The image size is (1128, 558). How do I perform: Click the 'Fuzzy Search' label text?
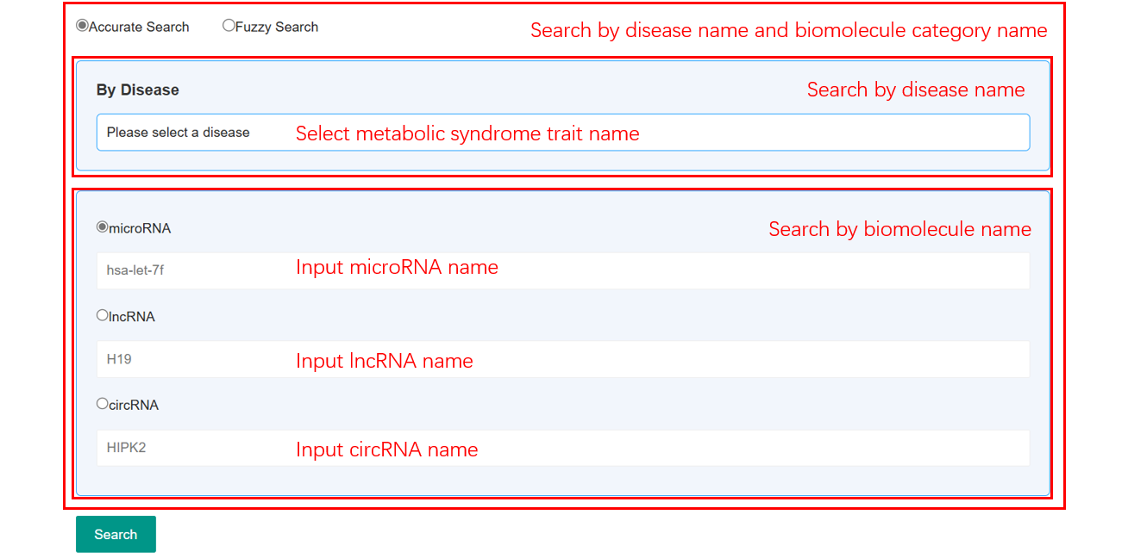point(277,27)
